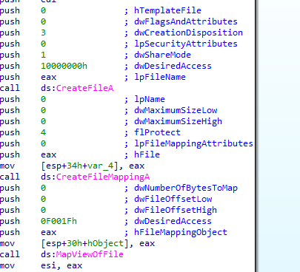Click the dwShareMode comment
The width and height of the screenshot is (300, 272).
pyautogui.click(x=162, y=55)
